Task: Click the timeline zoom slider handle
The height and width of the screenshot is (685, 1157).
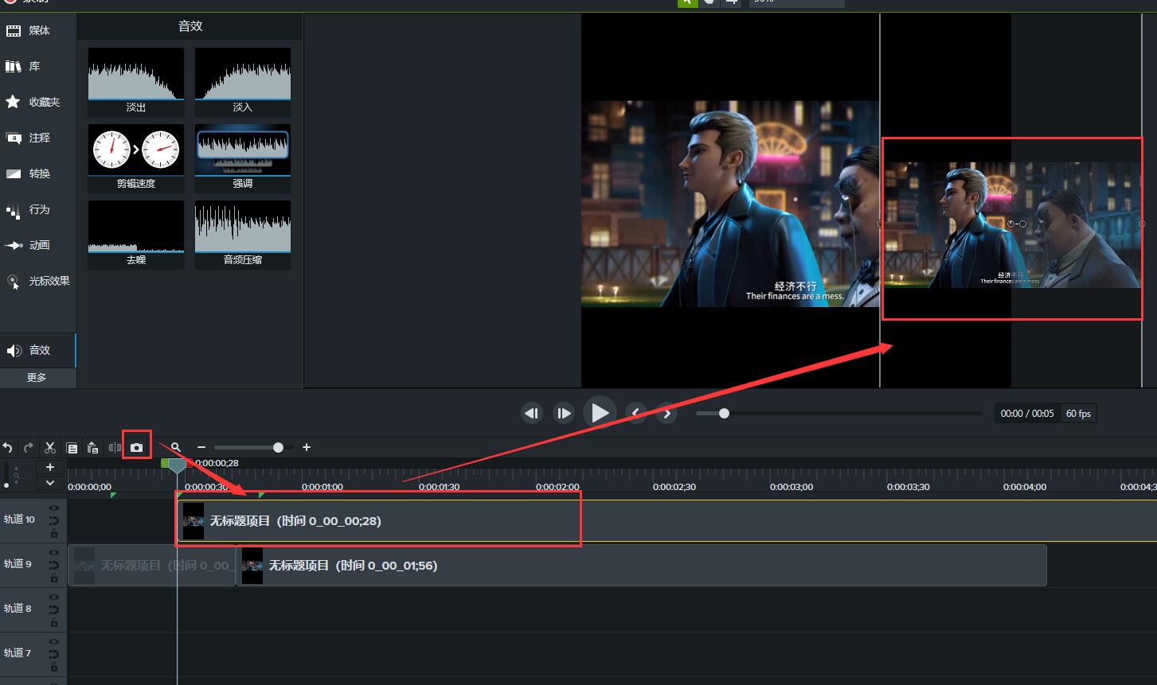Action: click(x=278, y=448)
